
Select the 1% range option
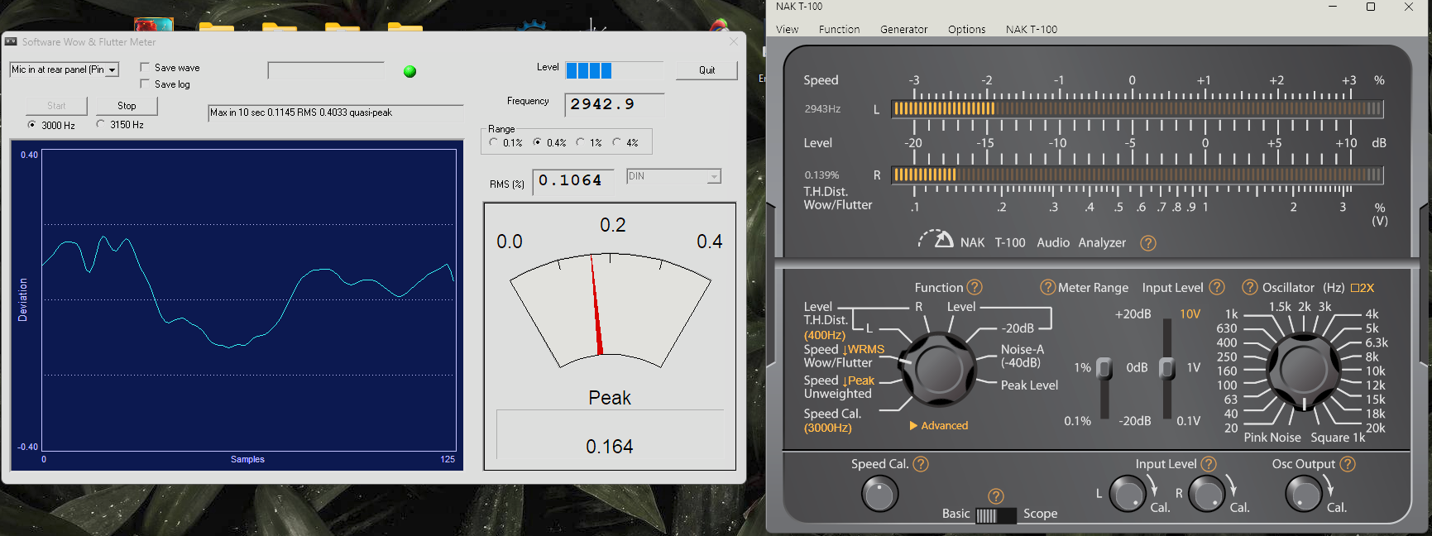(581, 142)
